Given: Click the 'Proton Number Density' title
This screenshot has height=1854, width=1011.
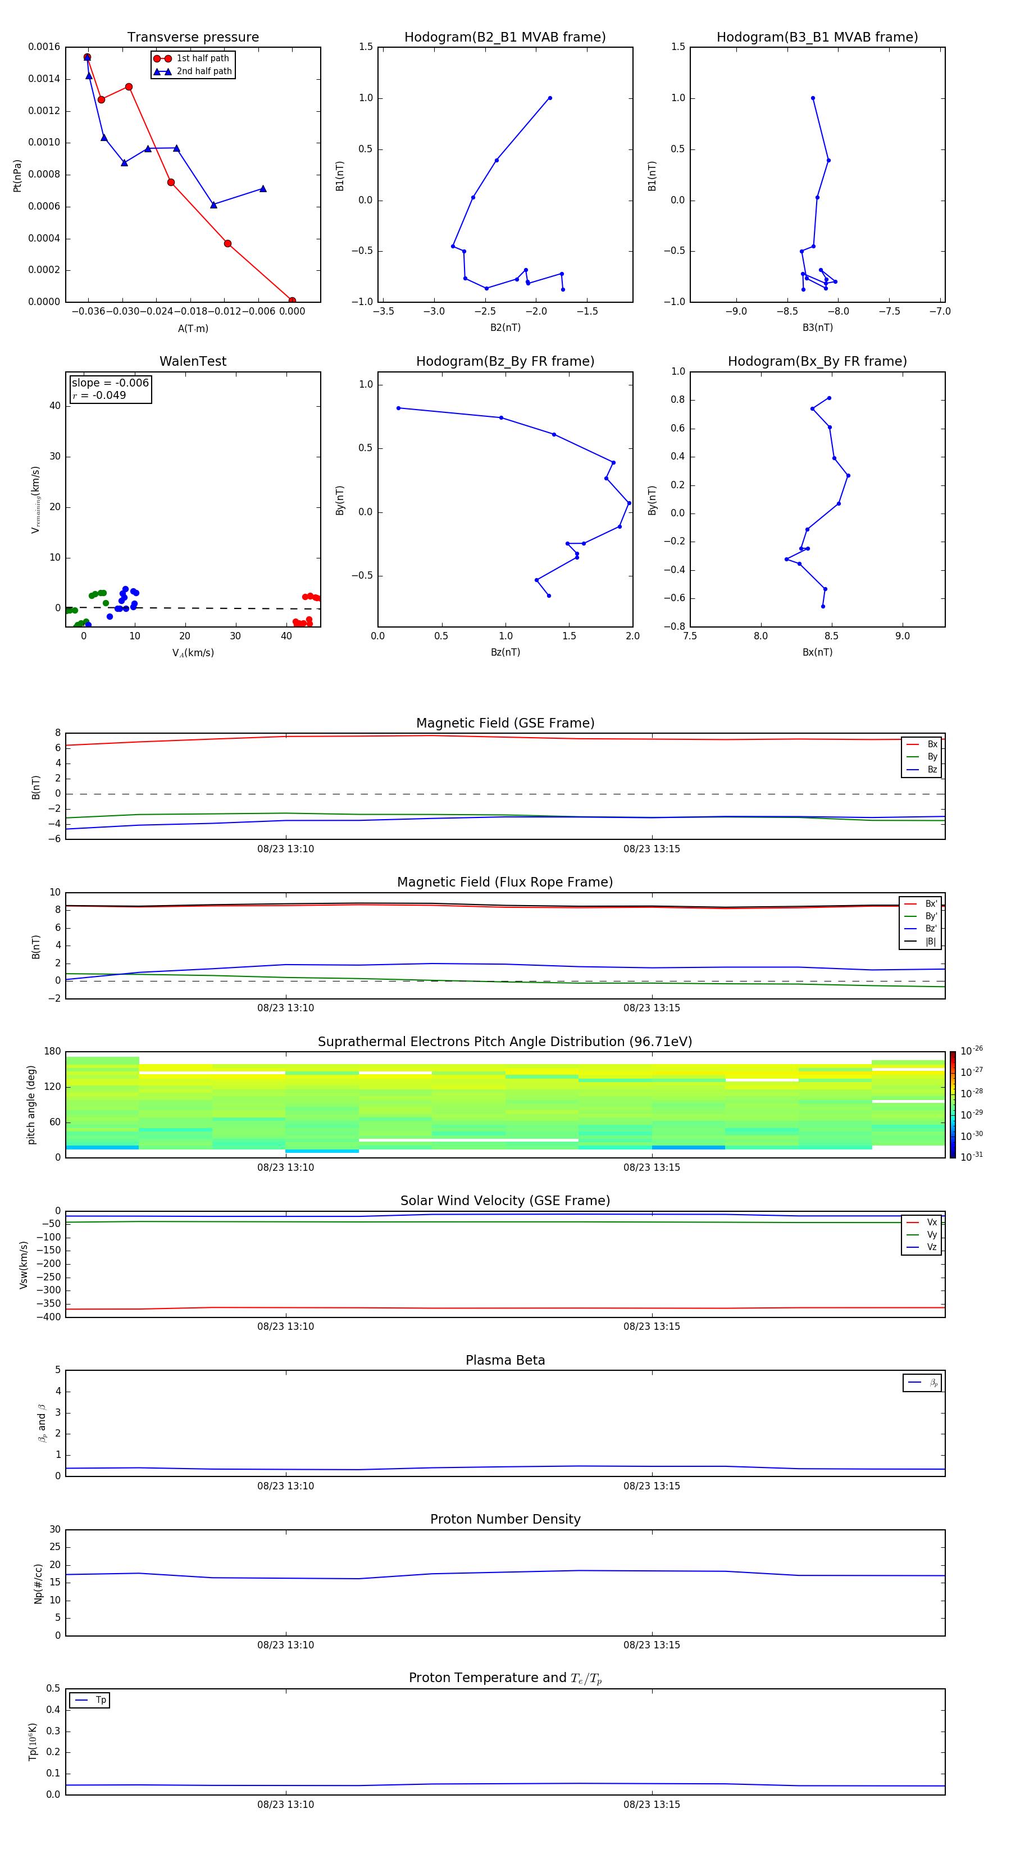Looking at the screenshot, I should coord(505,1519).
